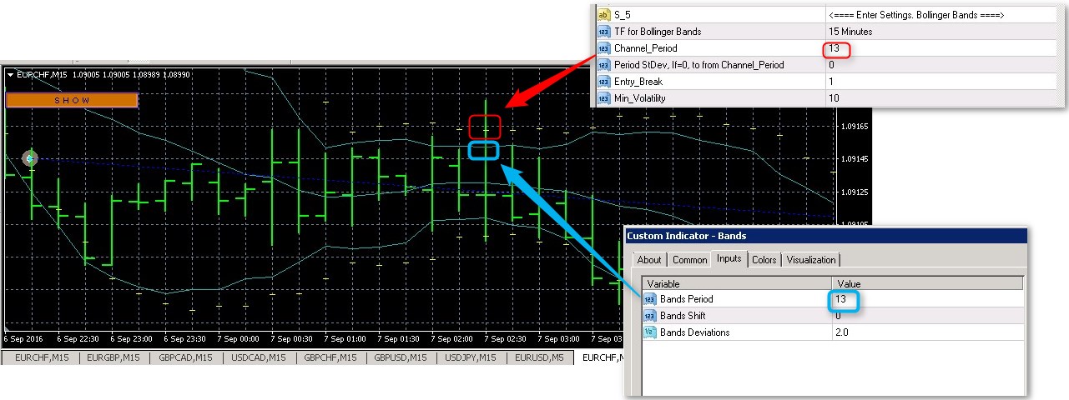Switch to the GBPCAD,M15 chart tab
Screen dimensions: 1069x400
[185, 357]
